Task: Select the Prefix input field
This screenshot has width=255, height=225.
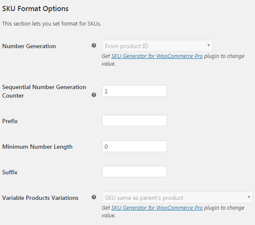Action: (134, 120)
